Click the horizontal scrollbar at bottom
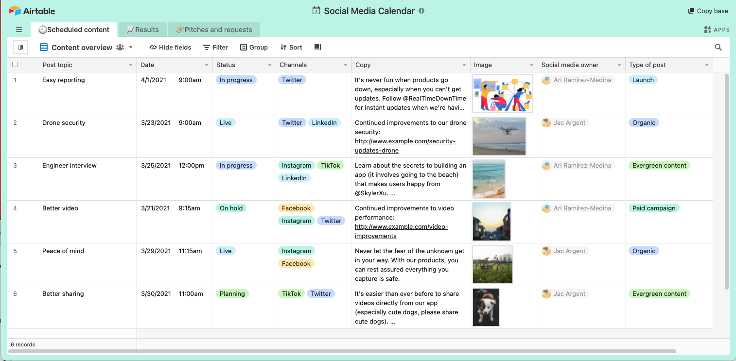 tap(342, 351)
